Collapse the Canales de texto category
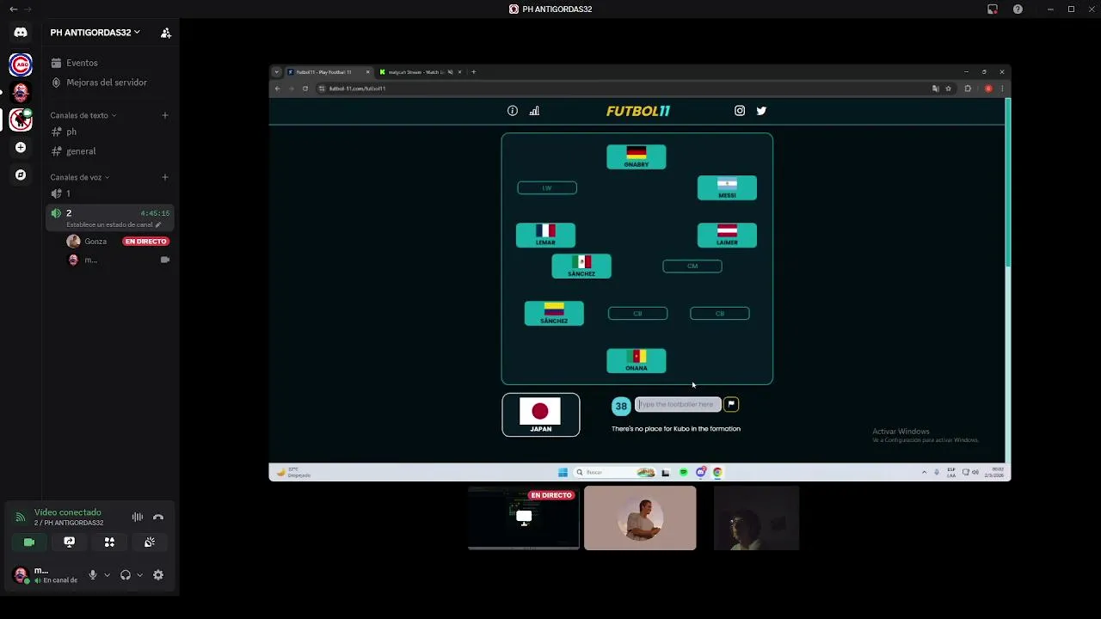1101x619 pixels. (x=83, y=115)
